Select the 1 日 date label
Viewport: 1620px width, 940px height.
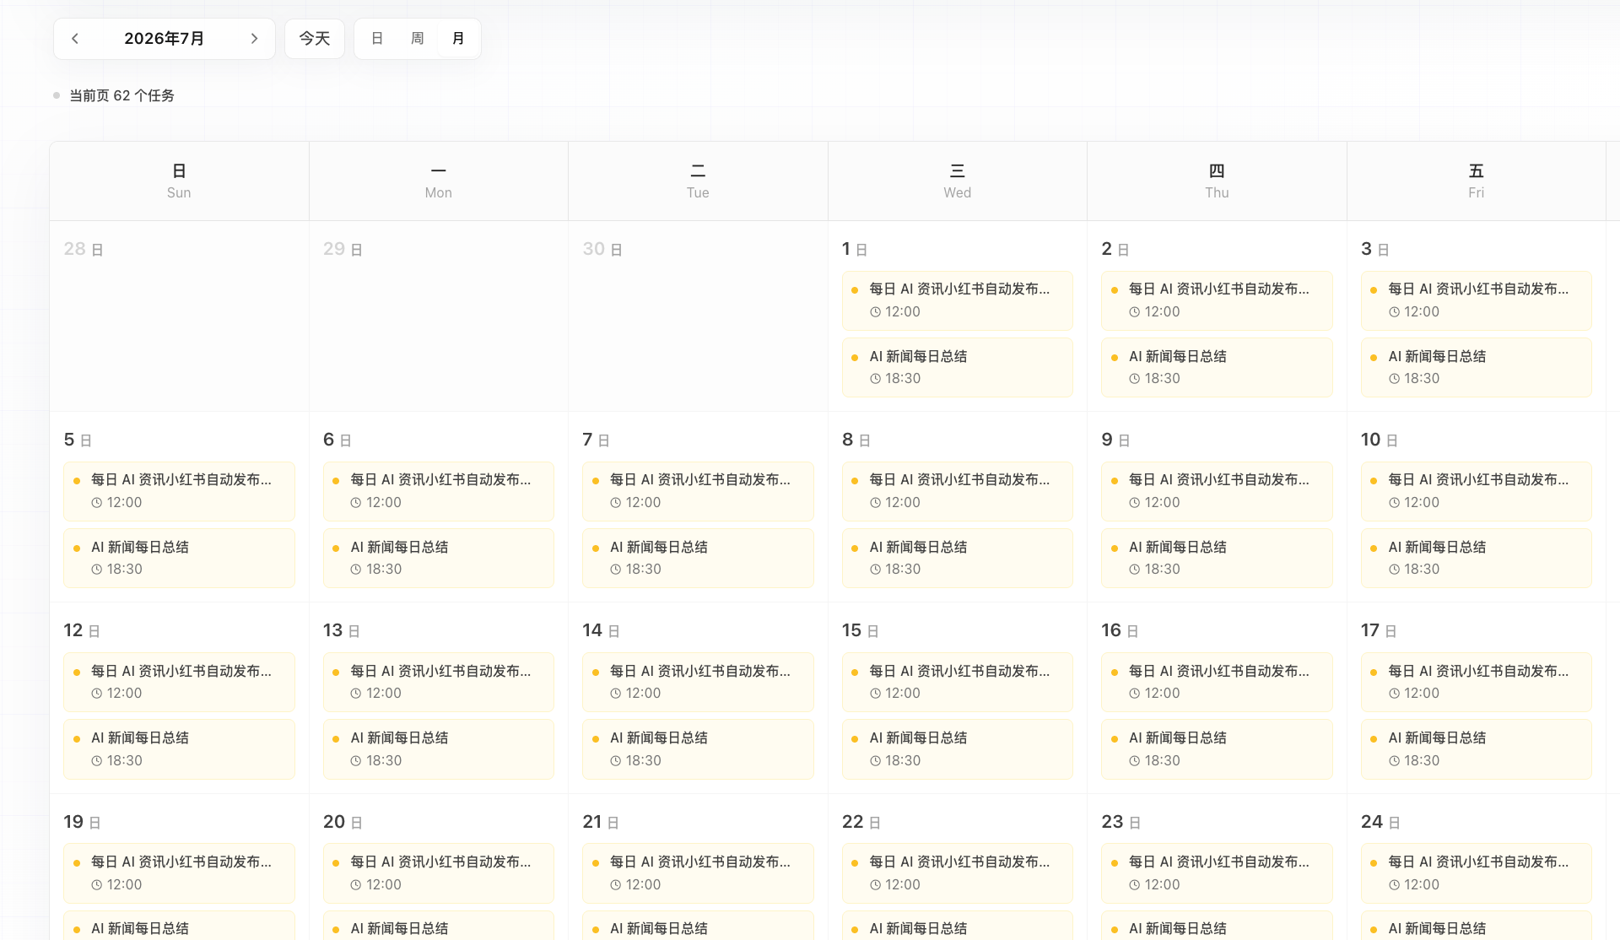click(x=854, y=249)
